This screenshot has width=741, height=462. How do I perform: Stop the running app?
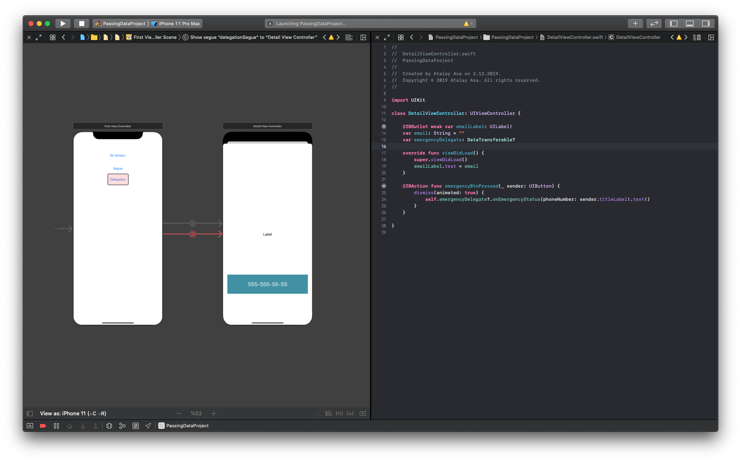tap(81, 23)
